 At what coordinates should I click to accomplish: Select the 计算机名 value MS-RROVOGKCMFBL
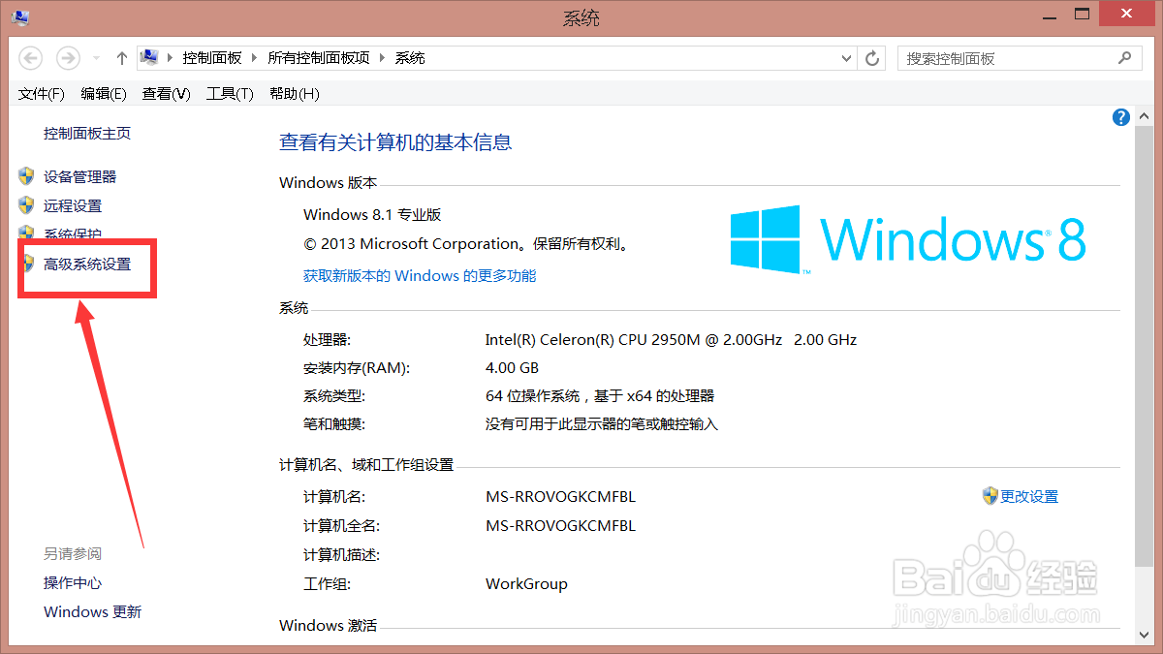[560, 497]
